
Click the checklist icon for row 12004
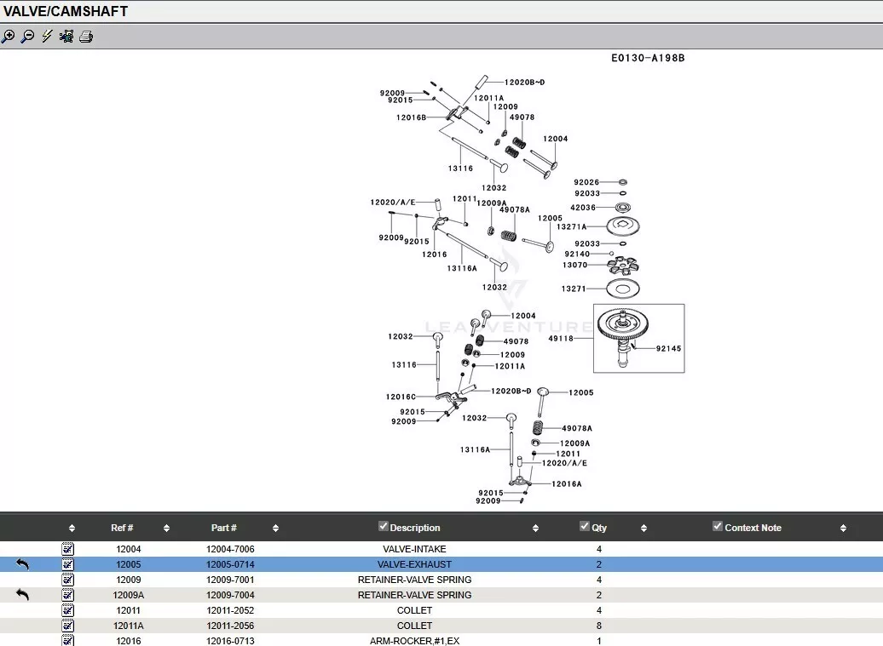click(68, 549)
